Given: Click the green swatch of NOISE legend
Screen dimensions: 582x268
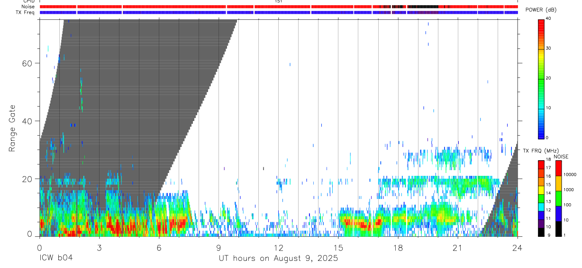Looking at the screenshot, I should click(x=559, y=198).
